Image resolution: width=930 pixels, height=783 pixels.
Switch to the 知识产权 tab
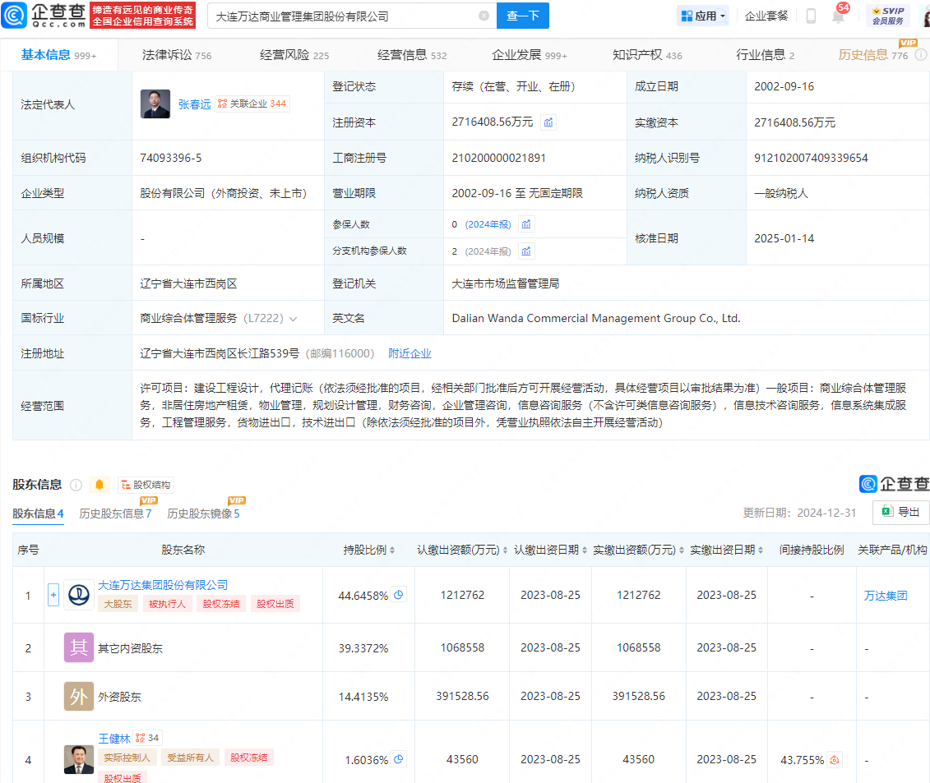click(x=647, y=55)
